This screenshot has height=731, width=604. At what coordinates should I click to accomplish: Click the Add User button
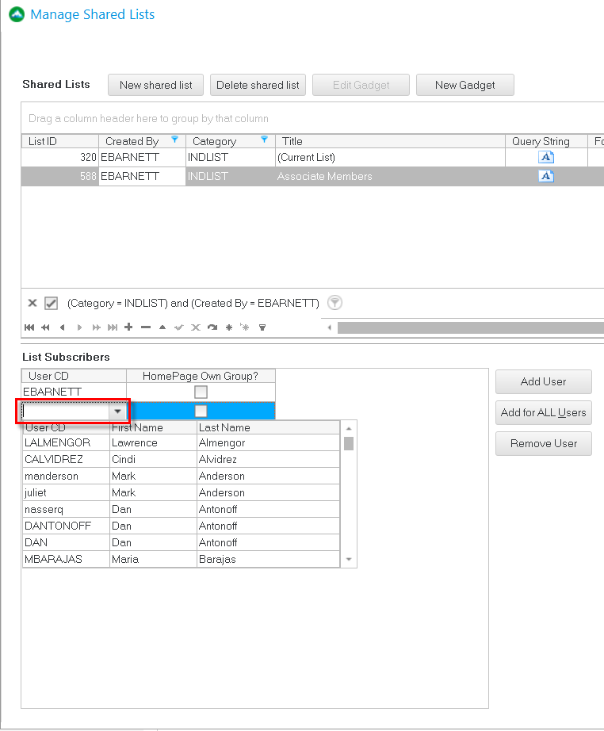click(544, 382)
